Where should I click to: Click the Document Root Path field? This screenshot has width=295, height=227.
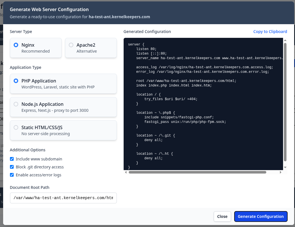pyautogui.click(x=63, y=198)
